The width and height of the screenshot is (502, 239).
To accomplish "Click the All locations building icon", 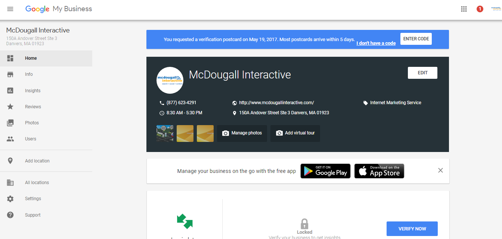I will [10, 183].
